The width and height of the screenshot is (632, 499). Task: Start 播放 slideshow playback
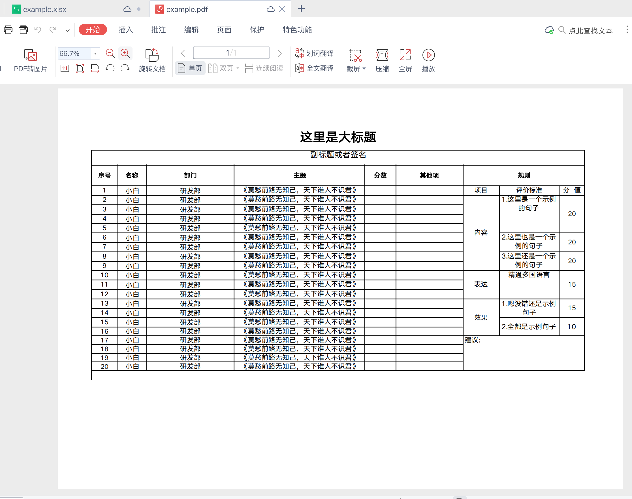428,55
